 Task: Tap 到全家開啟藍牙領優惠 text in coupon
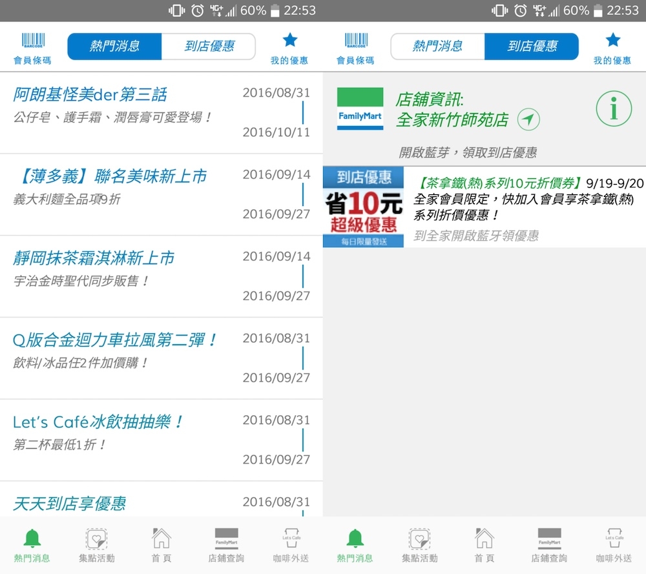tap(476, 236)
